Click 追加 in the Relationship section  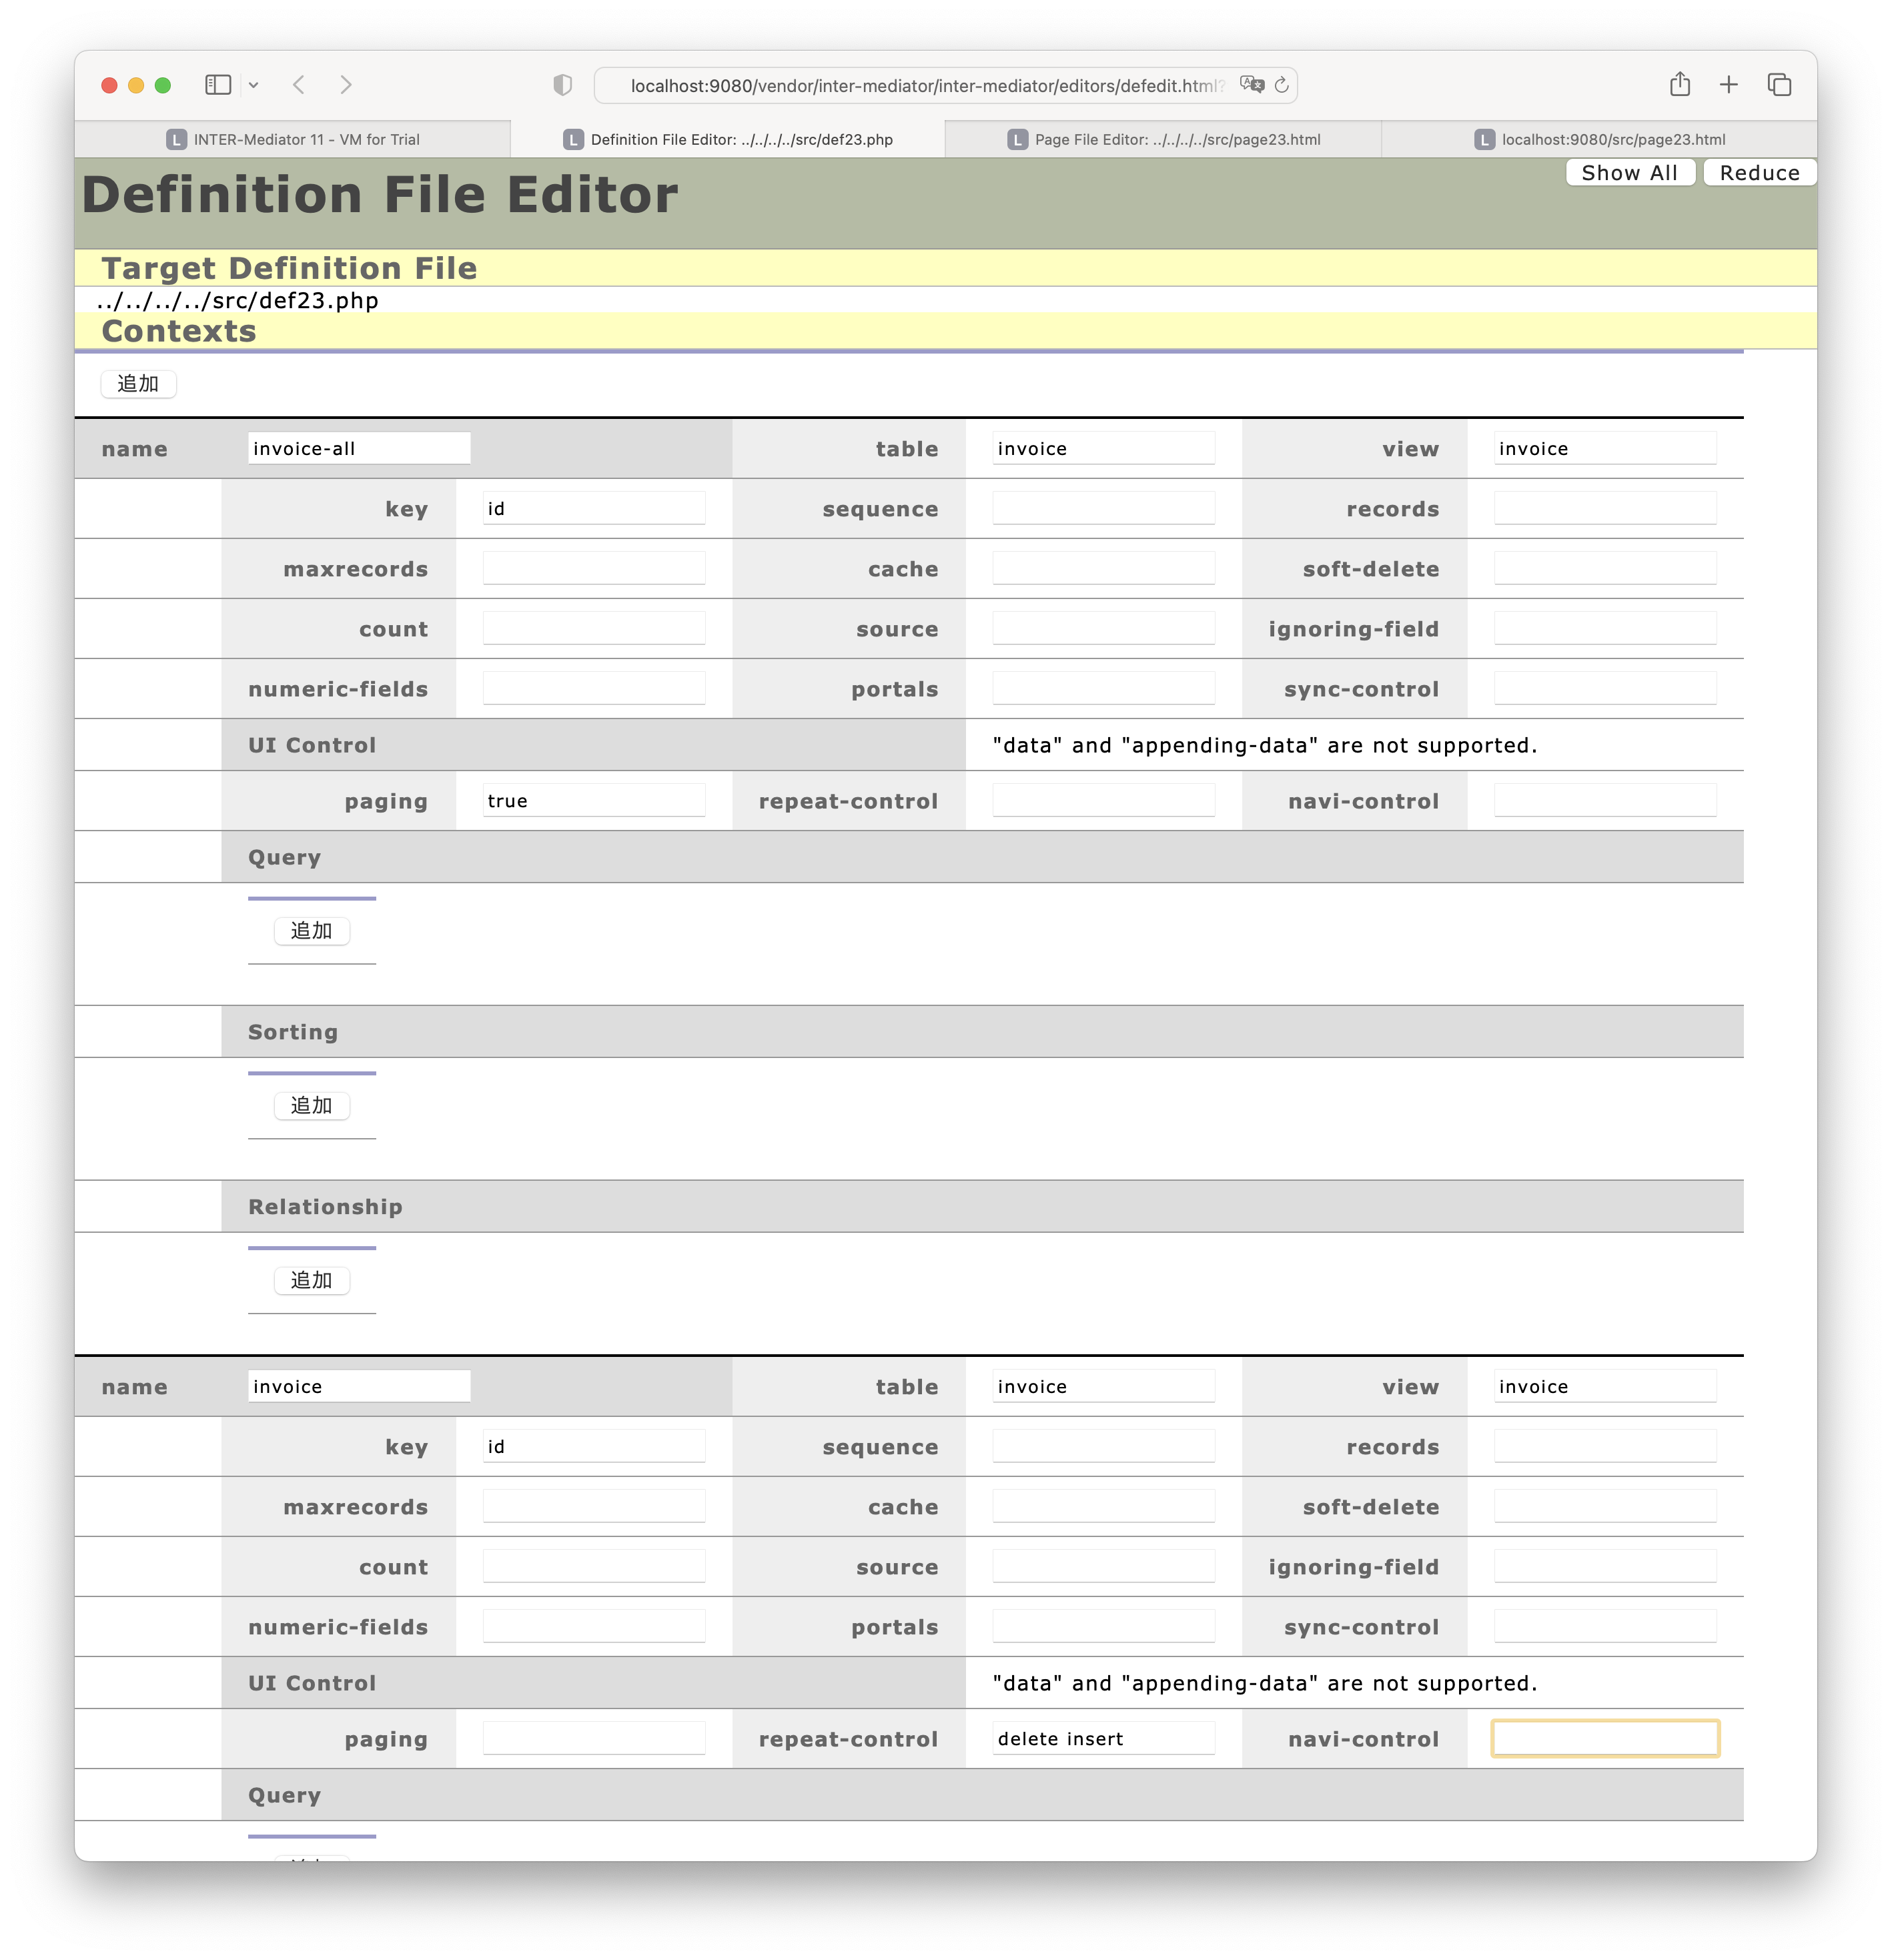coord(311,1281)
